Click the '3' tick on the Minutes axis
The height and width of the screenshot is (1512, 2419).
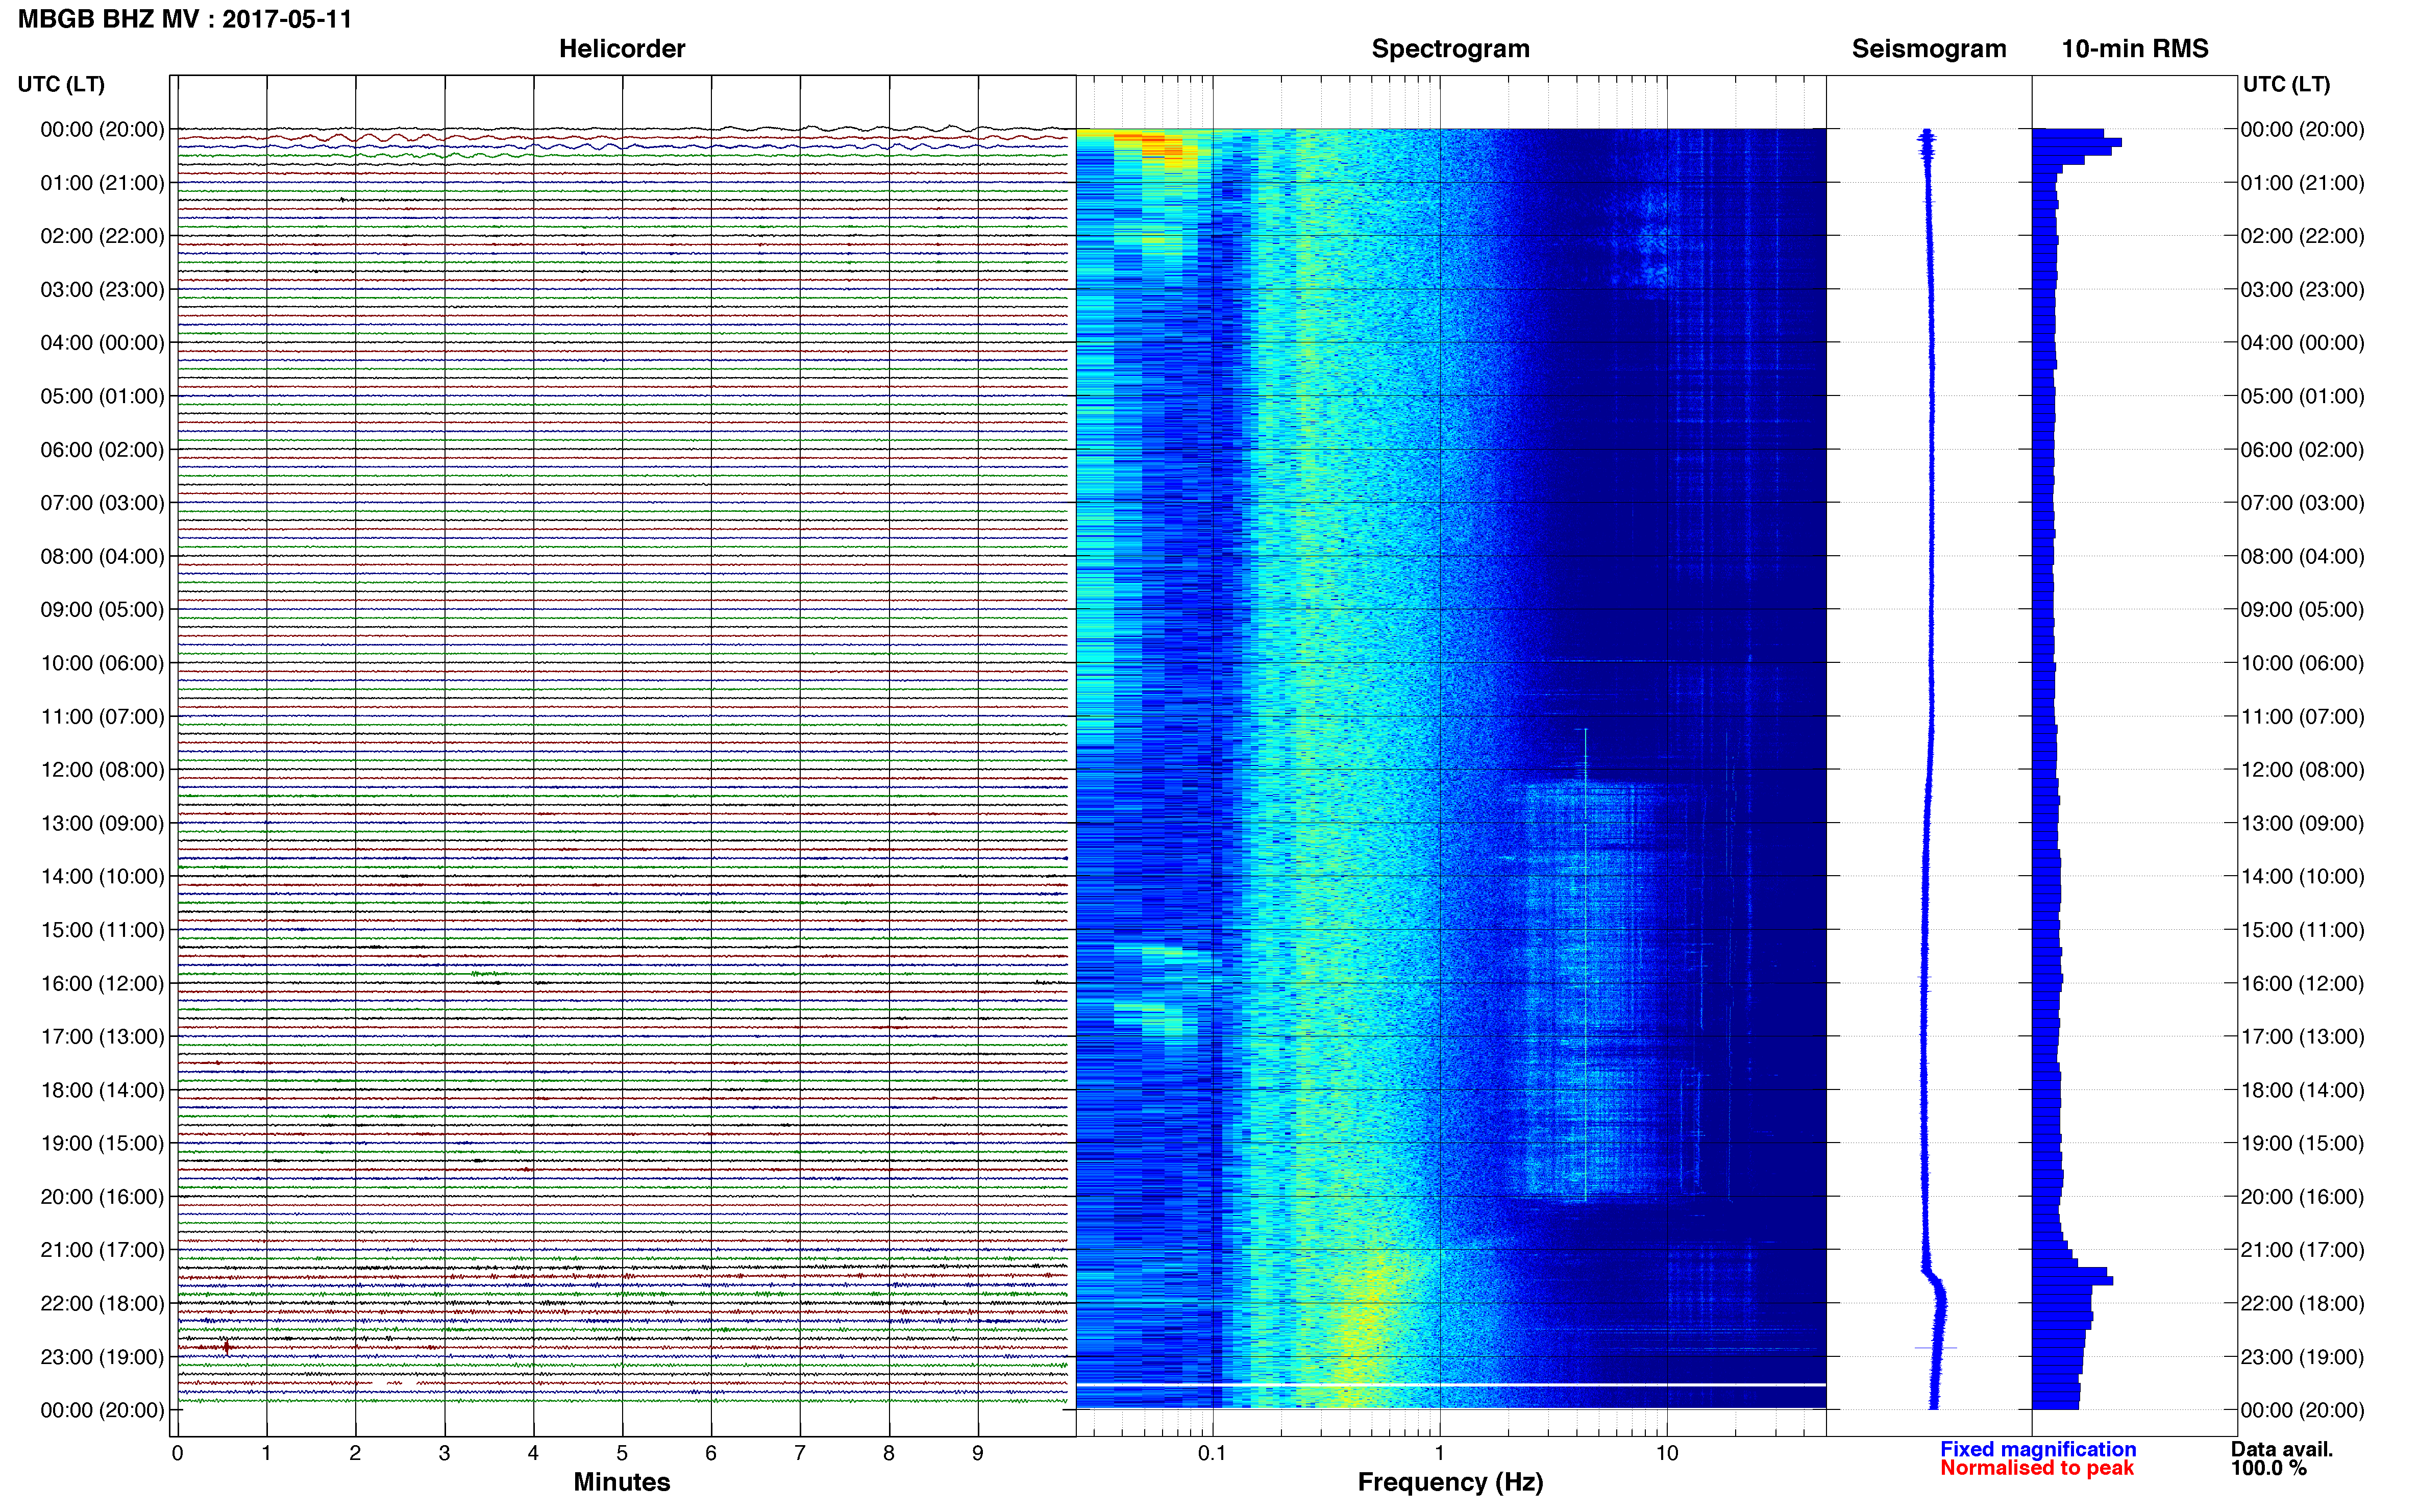click(x=444, y=1454)
